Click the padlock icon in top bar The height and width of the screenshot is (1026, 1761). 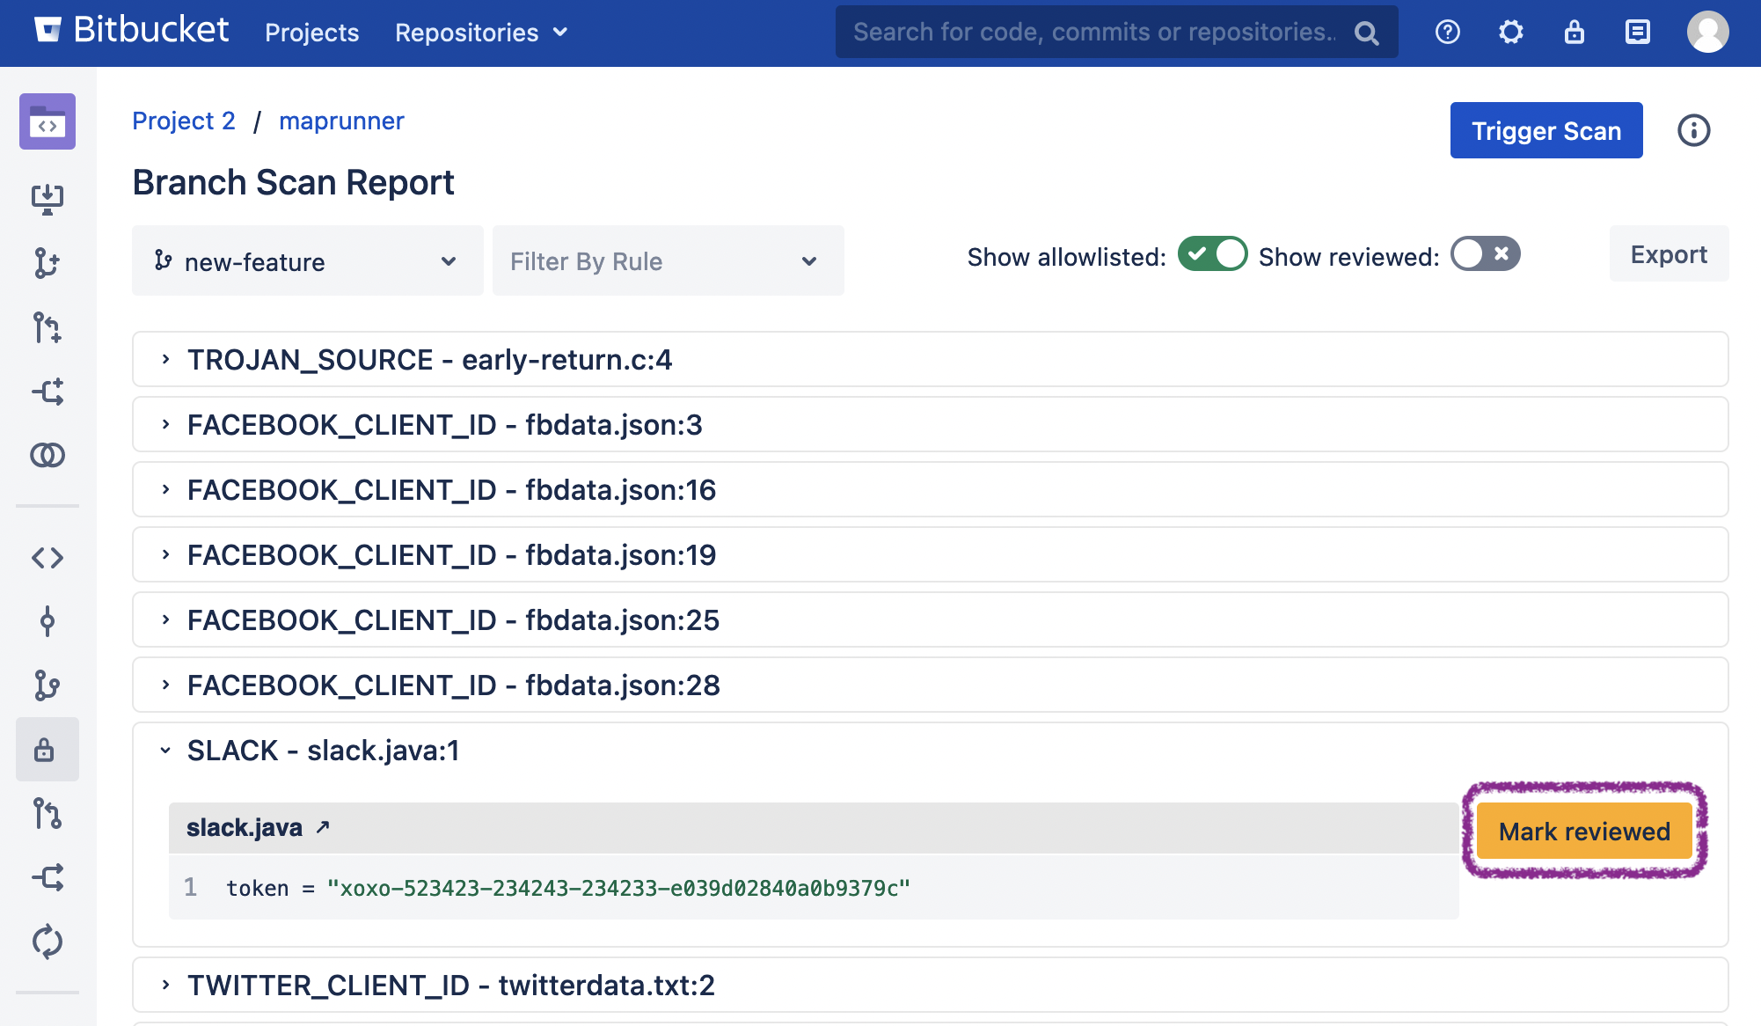click(1574, 33)
